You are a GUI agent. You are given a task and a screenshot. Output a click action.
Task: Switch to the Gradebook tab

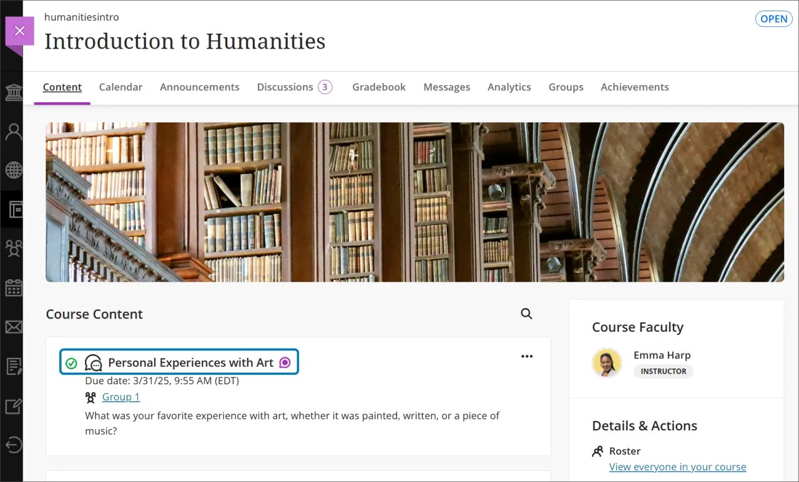(379, 87)
